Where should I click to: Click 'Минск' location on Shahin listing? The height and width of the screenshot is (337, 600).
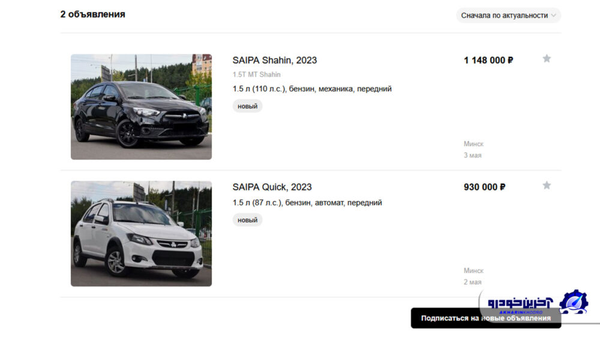(x=474, y=144)
